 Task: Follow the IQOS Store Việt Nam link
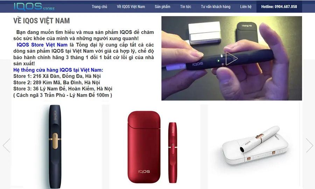42,44
